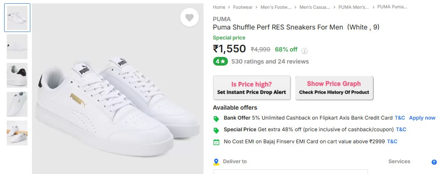Screen dimensions: 439x174
Task: Open the Home breadcrumb link
Action: 219,7
